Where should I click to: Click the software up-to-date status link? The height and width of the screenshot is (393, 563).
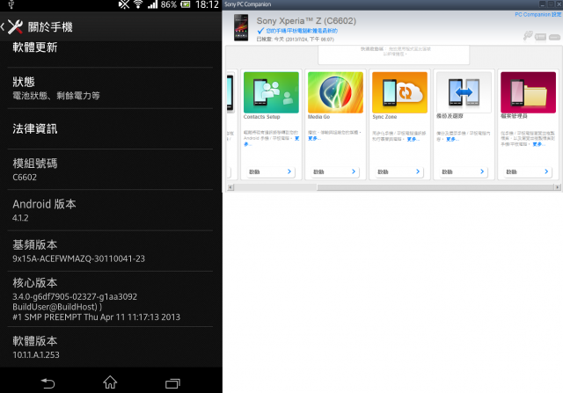click(302, 31)
